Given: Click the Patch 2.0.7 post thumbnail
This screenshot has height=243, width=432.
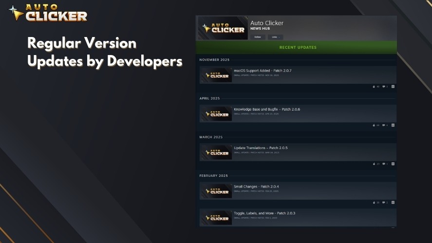Looking at the screenshot, I should (216, 75).
